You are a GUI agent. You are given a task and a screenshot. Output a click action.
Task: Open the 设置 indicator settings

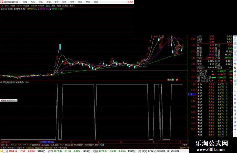point(102,145)
